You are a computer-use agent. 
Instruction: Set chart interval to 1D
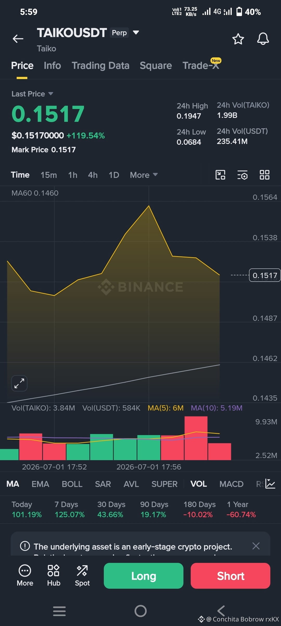[x=114, y=175]
